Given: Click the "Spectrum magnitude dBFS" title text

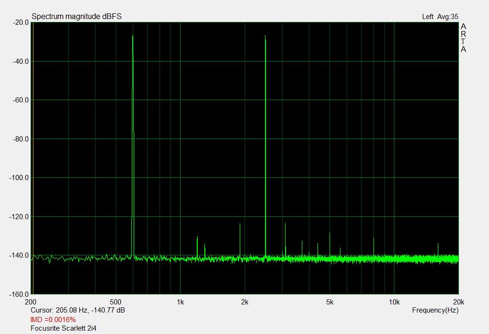Looking at the screenshot, I should (76, 17).
